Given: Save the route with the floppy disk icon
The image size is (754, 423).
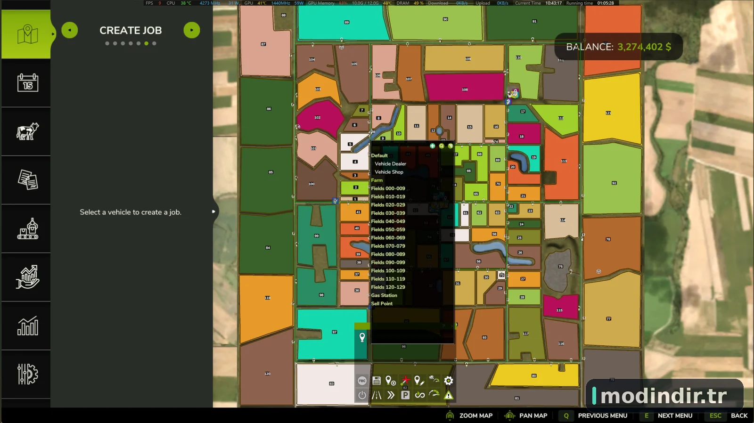Looking at the screenshot, I should click(376, 381).
